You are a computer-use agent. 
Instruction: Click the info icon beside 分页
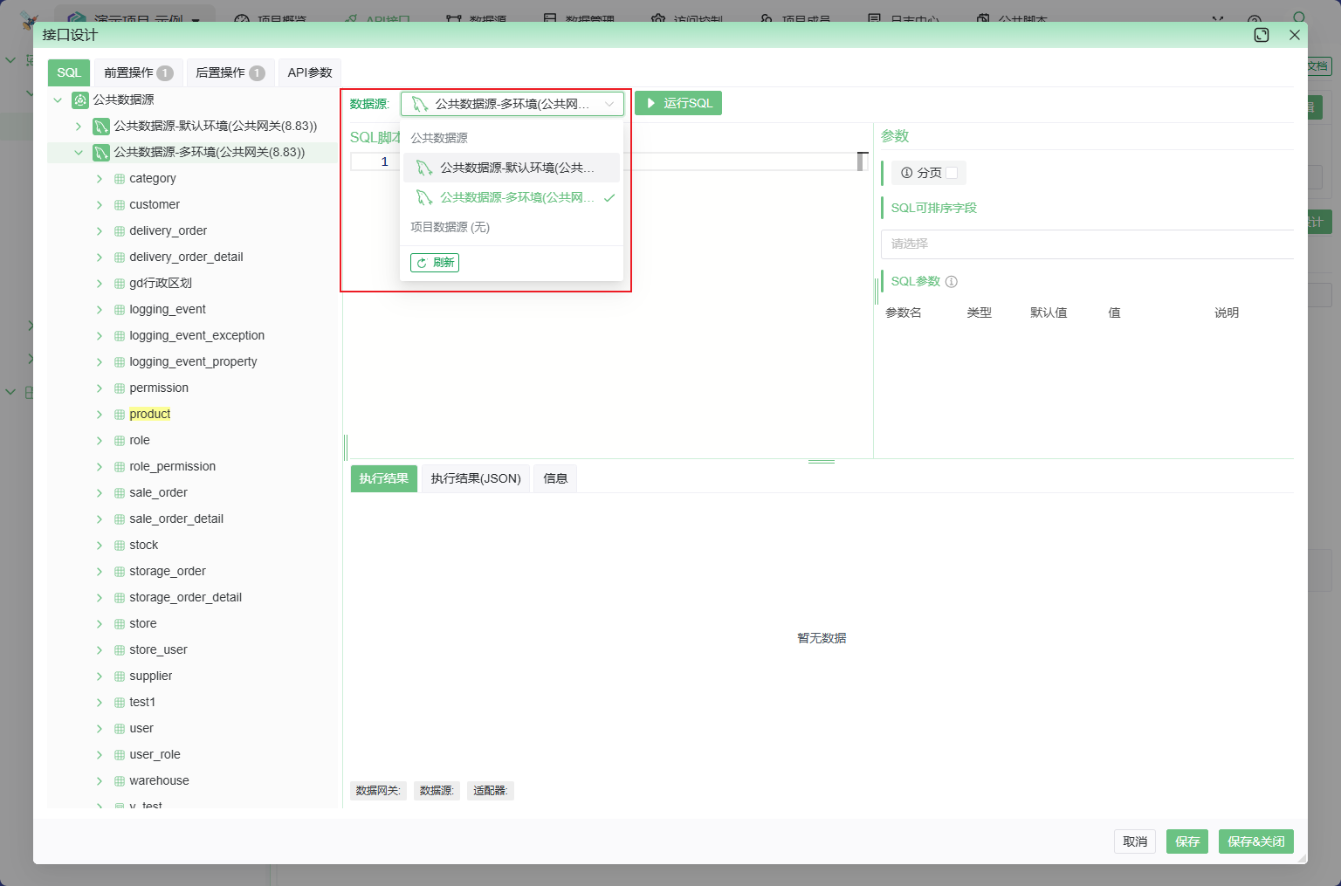click(906, 173)
